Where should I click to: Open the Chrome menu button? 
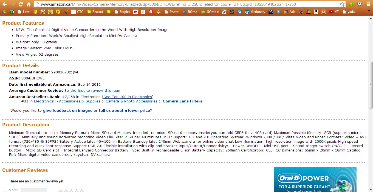tap(368, 4)
